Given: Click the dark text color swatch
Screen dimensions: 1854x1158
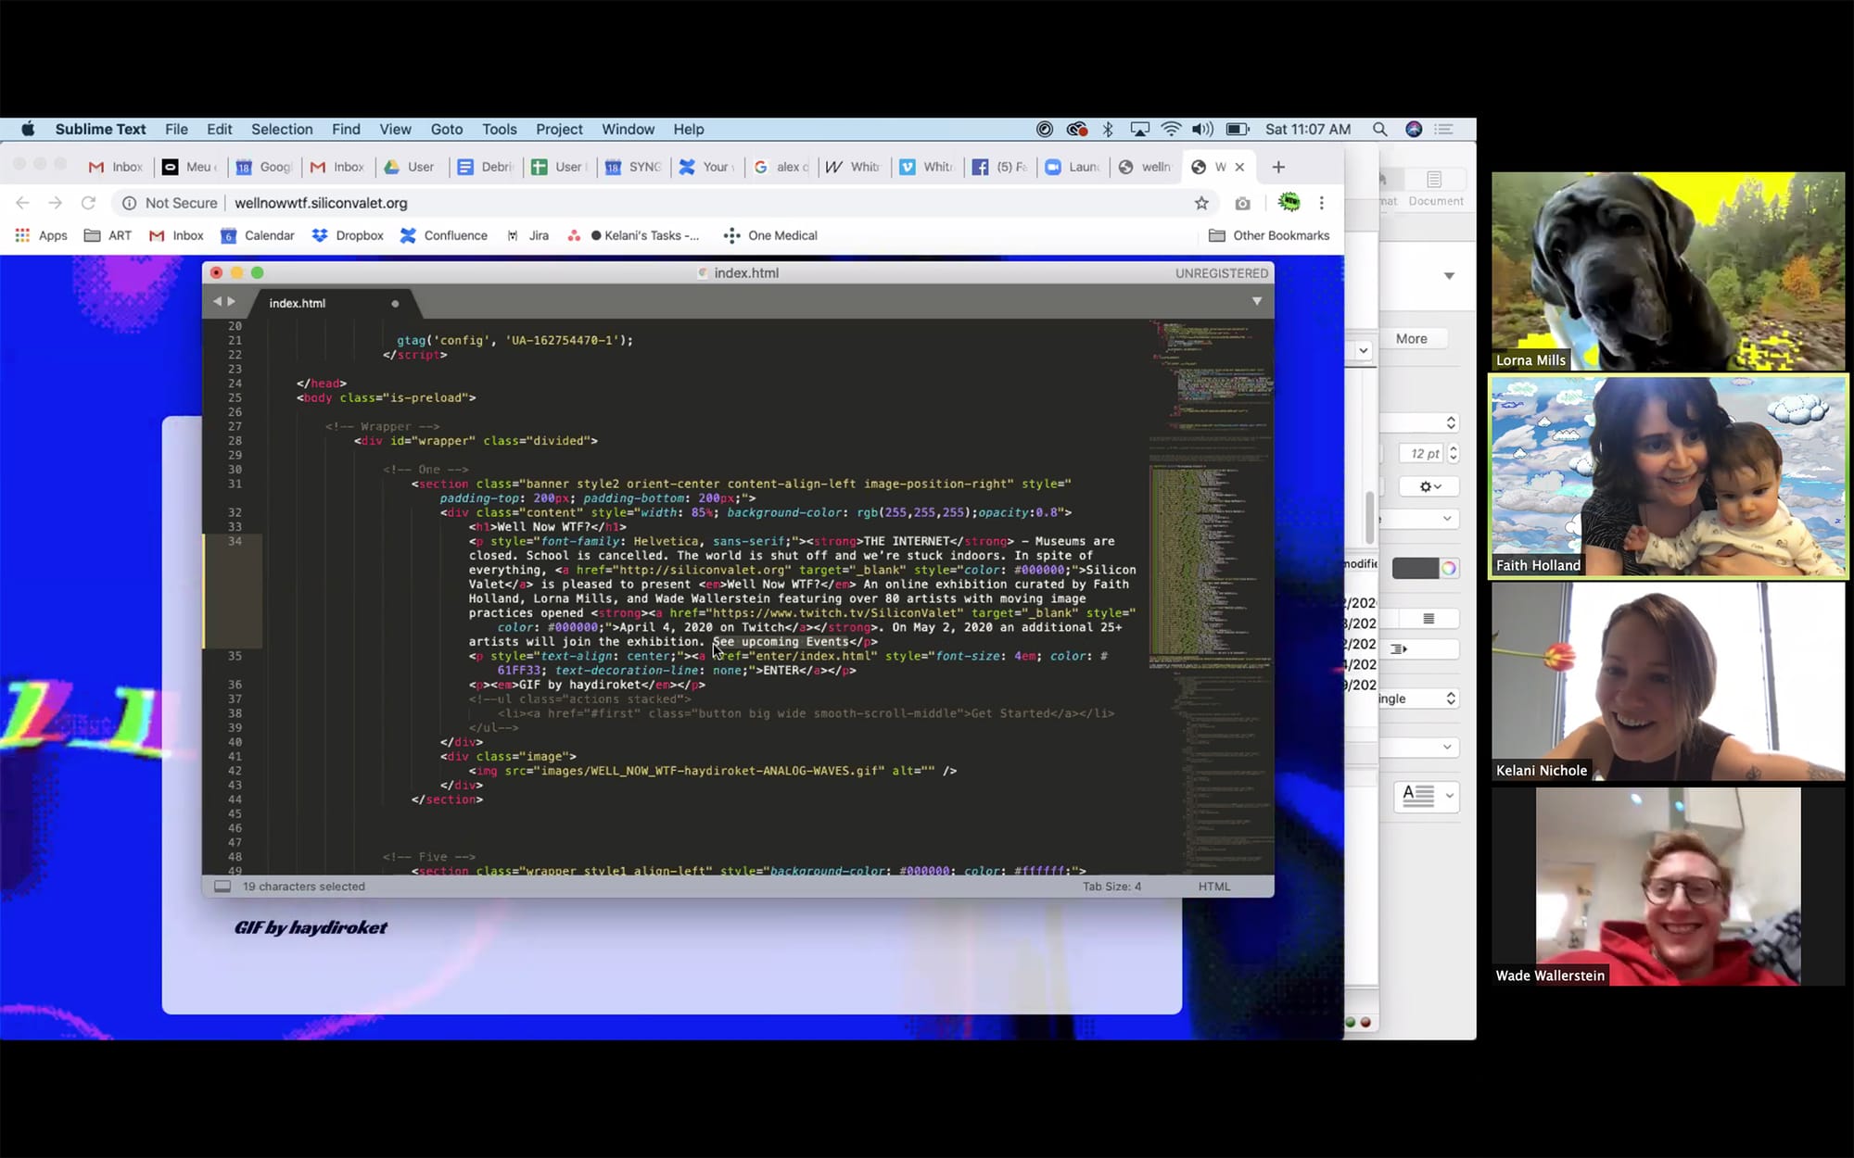Looking at the screenshot, I should 1415,568.
